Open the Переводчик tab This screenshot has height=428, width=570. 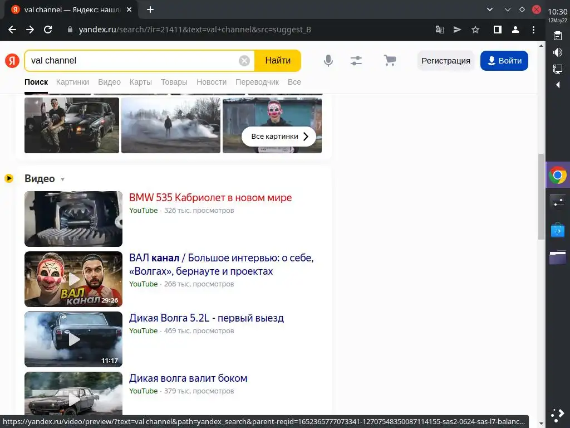pos(257,82)
